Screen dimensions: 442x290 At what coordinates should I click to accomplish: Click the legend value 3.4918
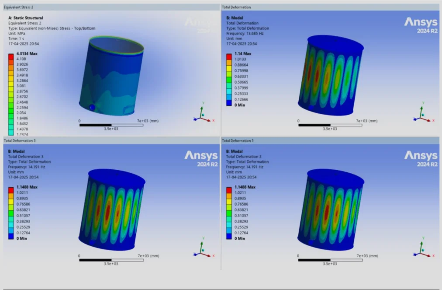[x=22, y=75]
